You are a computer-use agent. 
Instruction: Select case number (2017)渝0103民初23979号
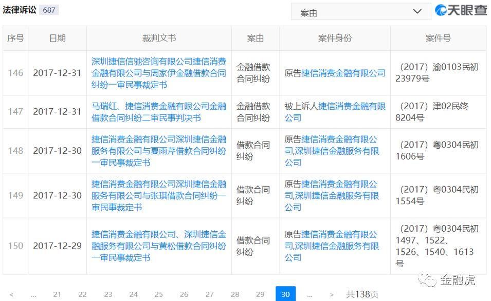pyautogui.click(x=437, y=73)
